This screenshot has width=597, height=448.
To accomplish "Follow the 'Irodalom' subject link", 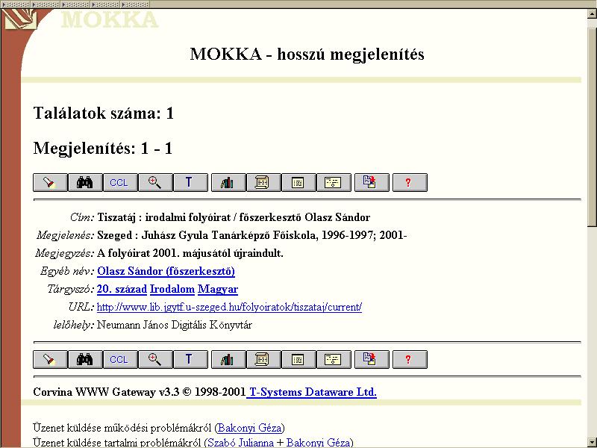I will tap(172, 289).
